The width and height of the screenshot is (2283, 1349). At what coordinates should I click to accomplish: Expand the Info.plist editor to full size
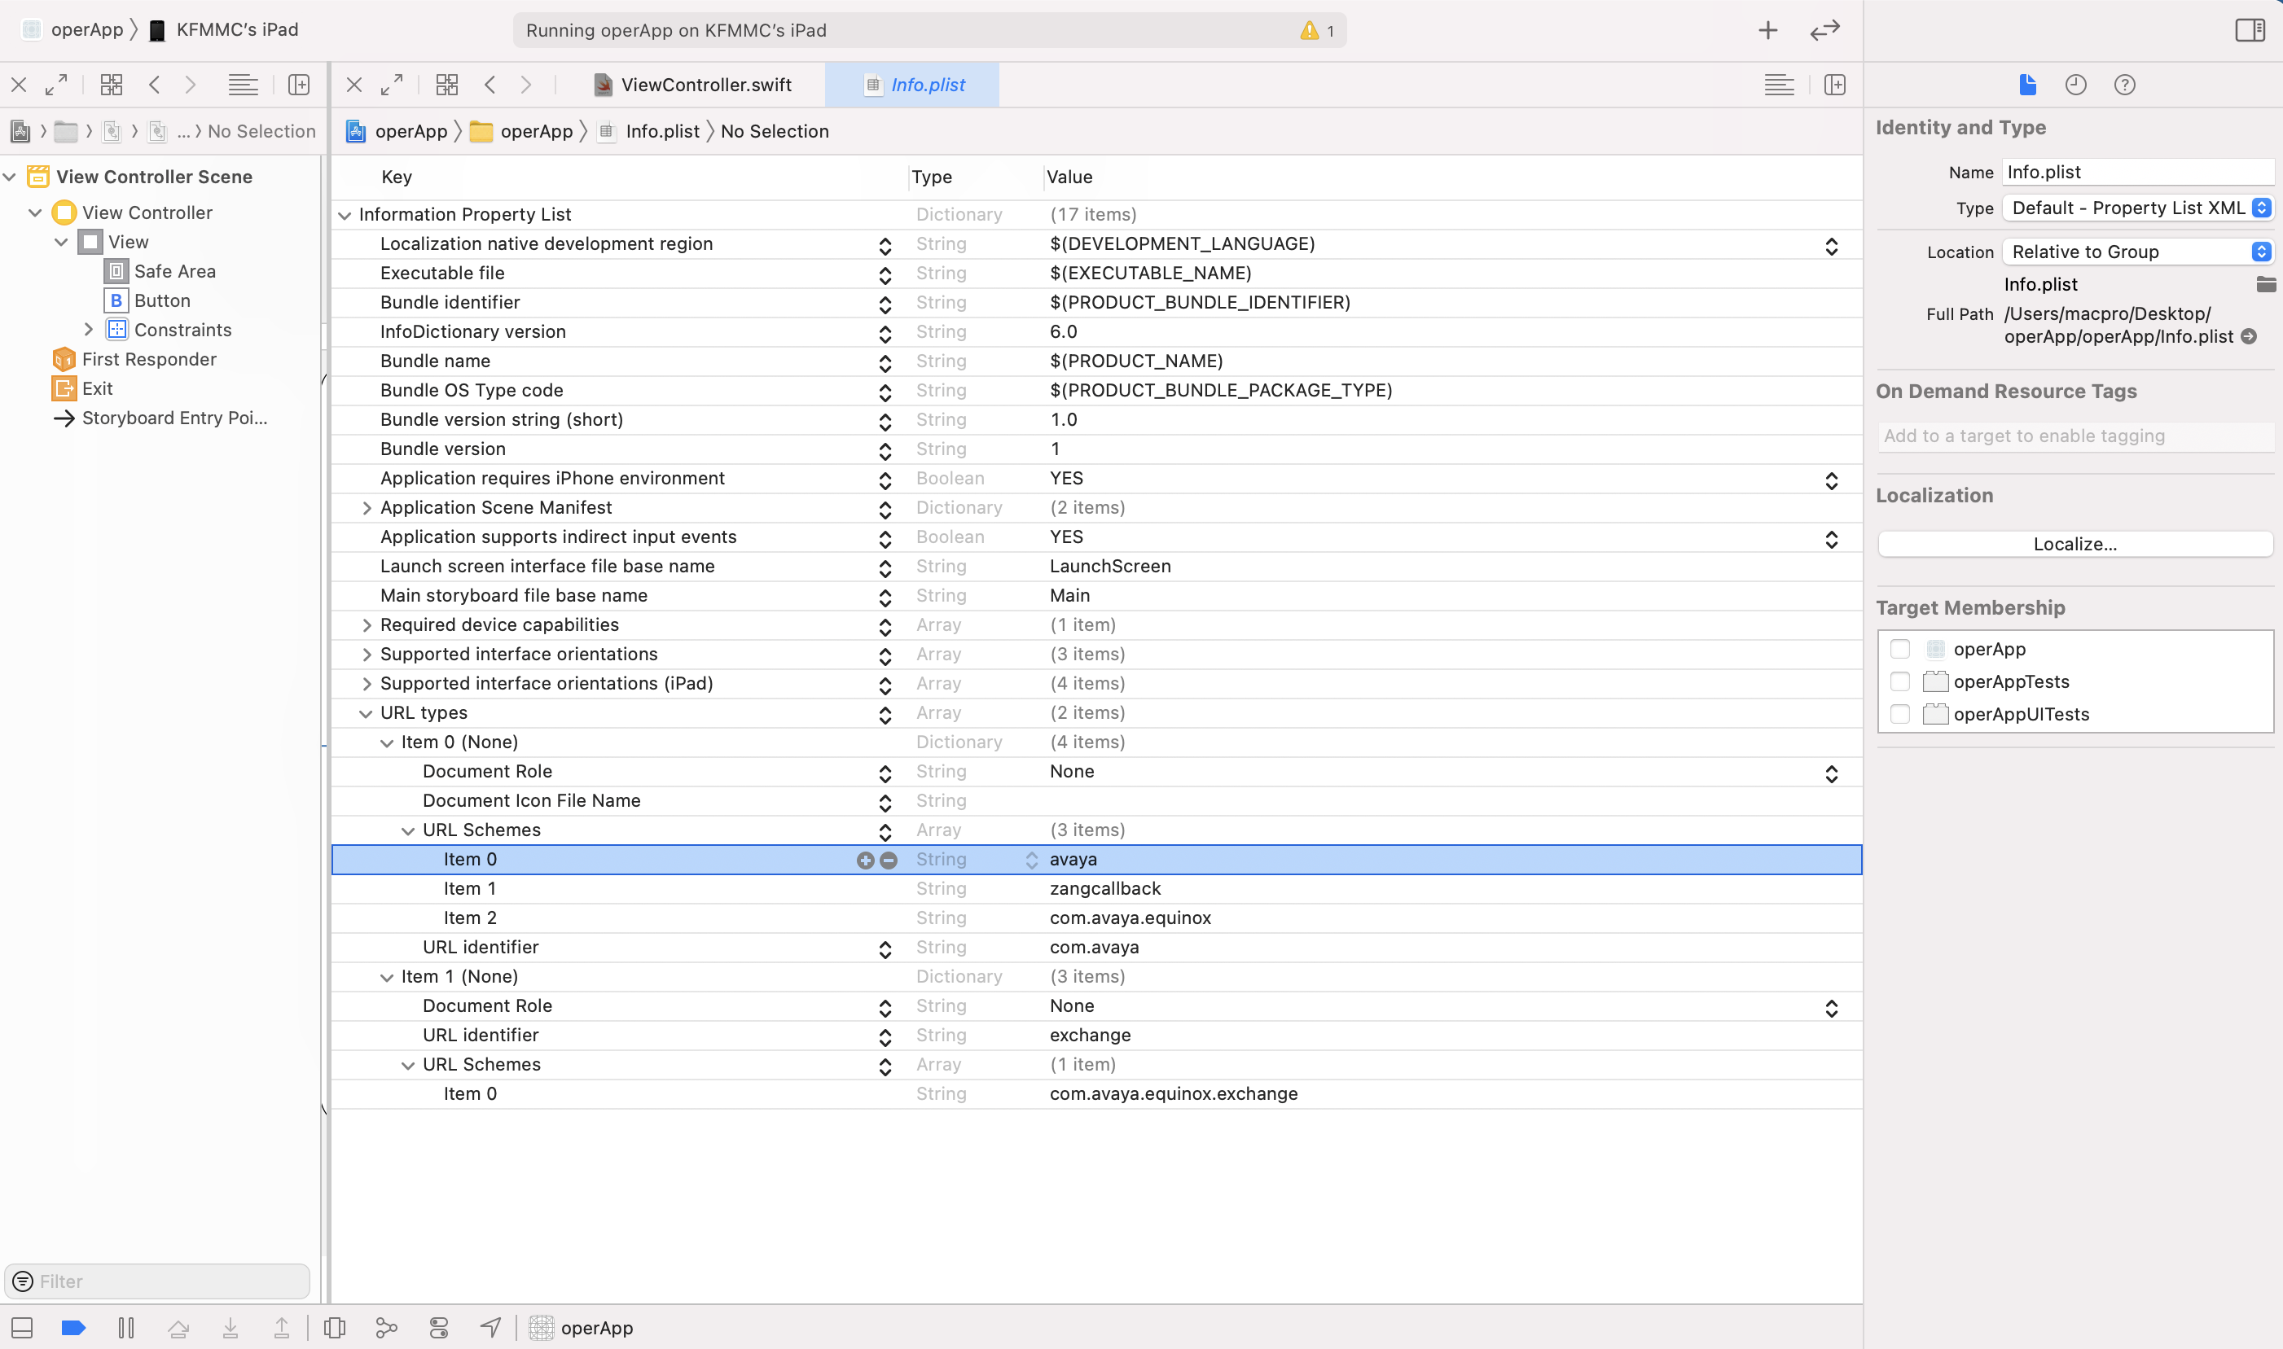coord(392,85)
